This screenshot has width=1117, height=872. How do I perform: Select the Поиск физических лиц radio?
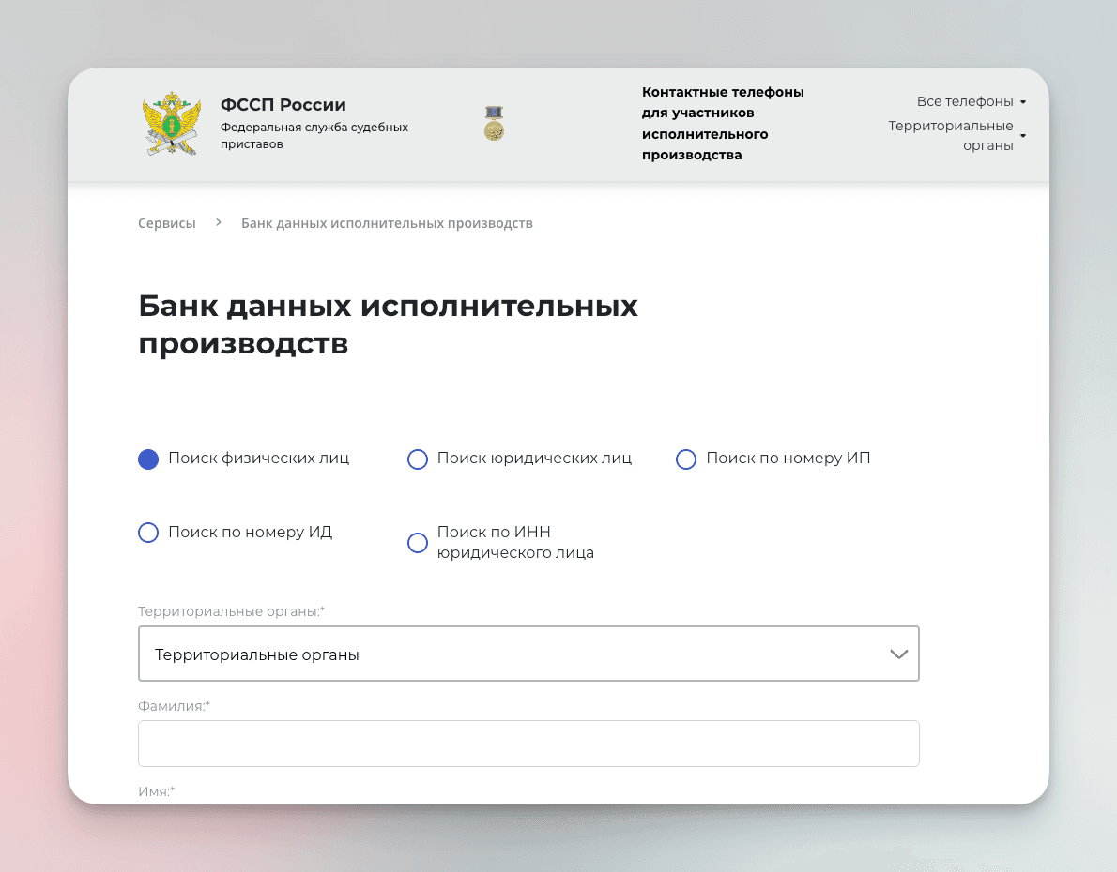(x=148, y=459)
